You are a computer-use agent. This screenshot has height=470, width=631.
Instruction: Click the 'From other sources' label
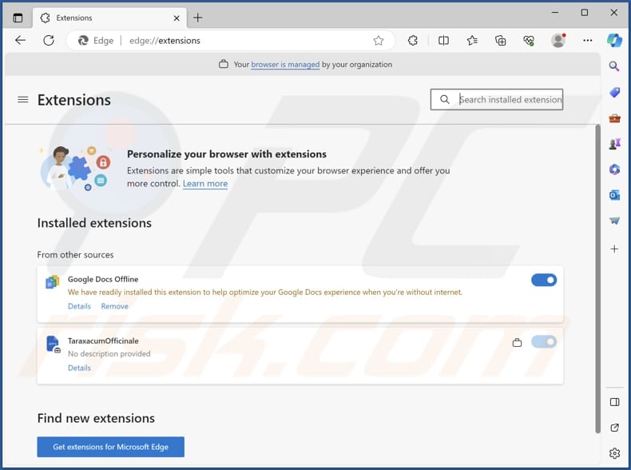(75, 254)
